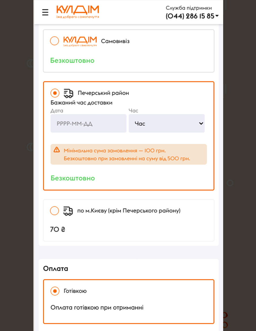
Task: Select the Самовивіз pickup radio button
Action: (54, 41)
